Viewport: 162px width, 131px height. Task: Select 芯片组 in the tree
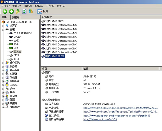[x=17, y=51]
